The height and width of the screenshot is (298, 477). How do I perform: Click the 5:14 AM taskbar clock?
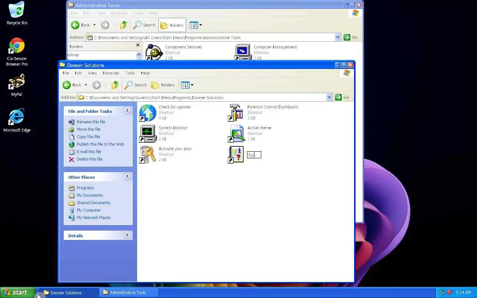(463, 292)
